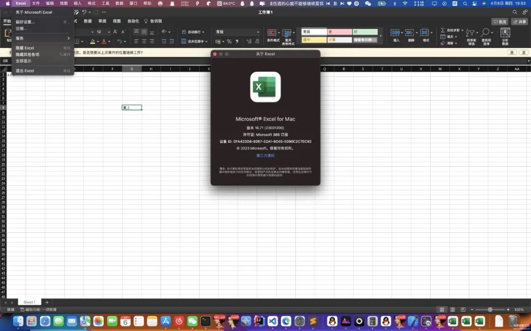Image resolution: width=531 pixels, height=331 pixels.
Task: Click the redo arrow in the title bar
Action: pos(96,12)
